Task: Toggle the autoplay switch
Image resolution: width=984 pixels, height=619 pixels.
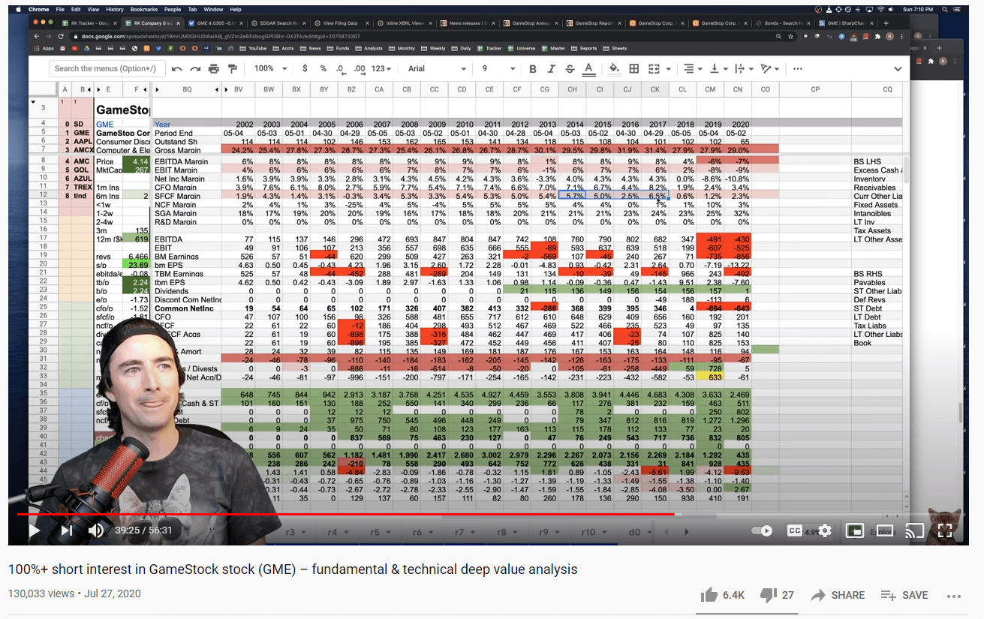Action: tap(761, 530)
